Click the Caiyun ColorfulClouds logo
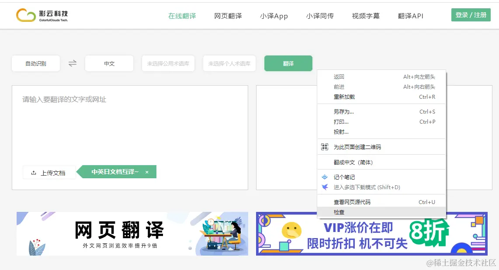Viewport: 499px width, 270px height. pos(42,14)
